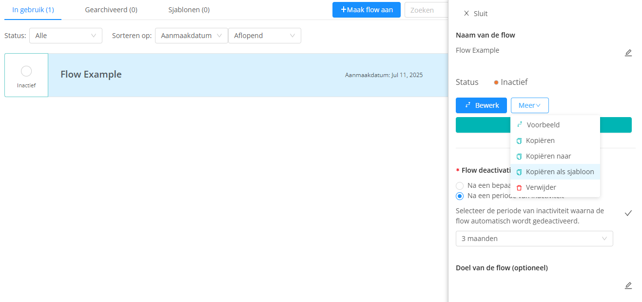The width and height of the screenshot is (642, 302).
Task: Click the red trash icon next to Verwijder
Action: pos(519,188)
